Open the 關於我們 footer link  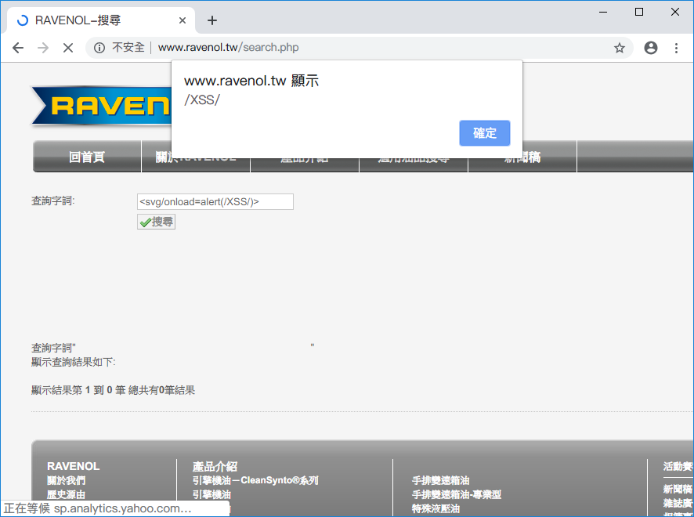coord(67,481)
